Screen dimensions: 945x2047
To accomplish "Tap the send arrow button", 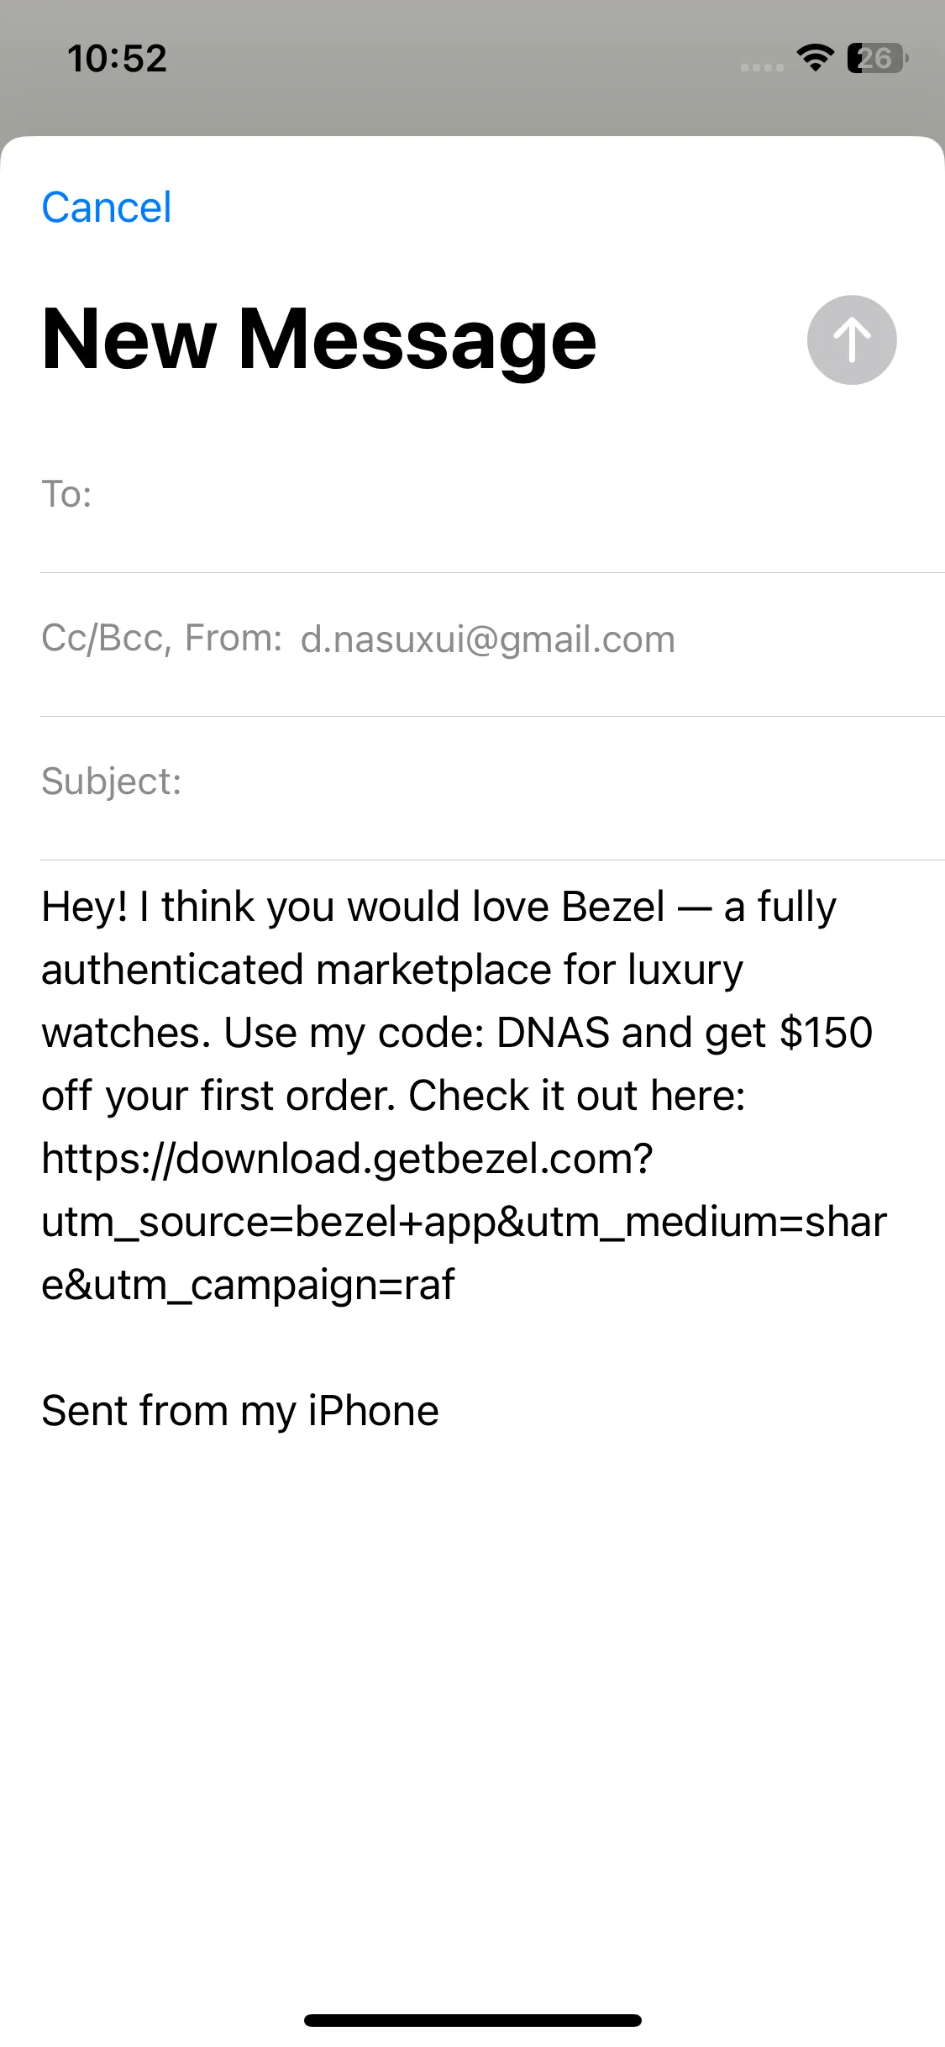I will coord(852,339).
